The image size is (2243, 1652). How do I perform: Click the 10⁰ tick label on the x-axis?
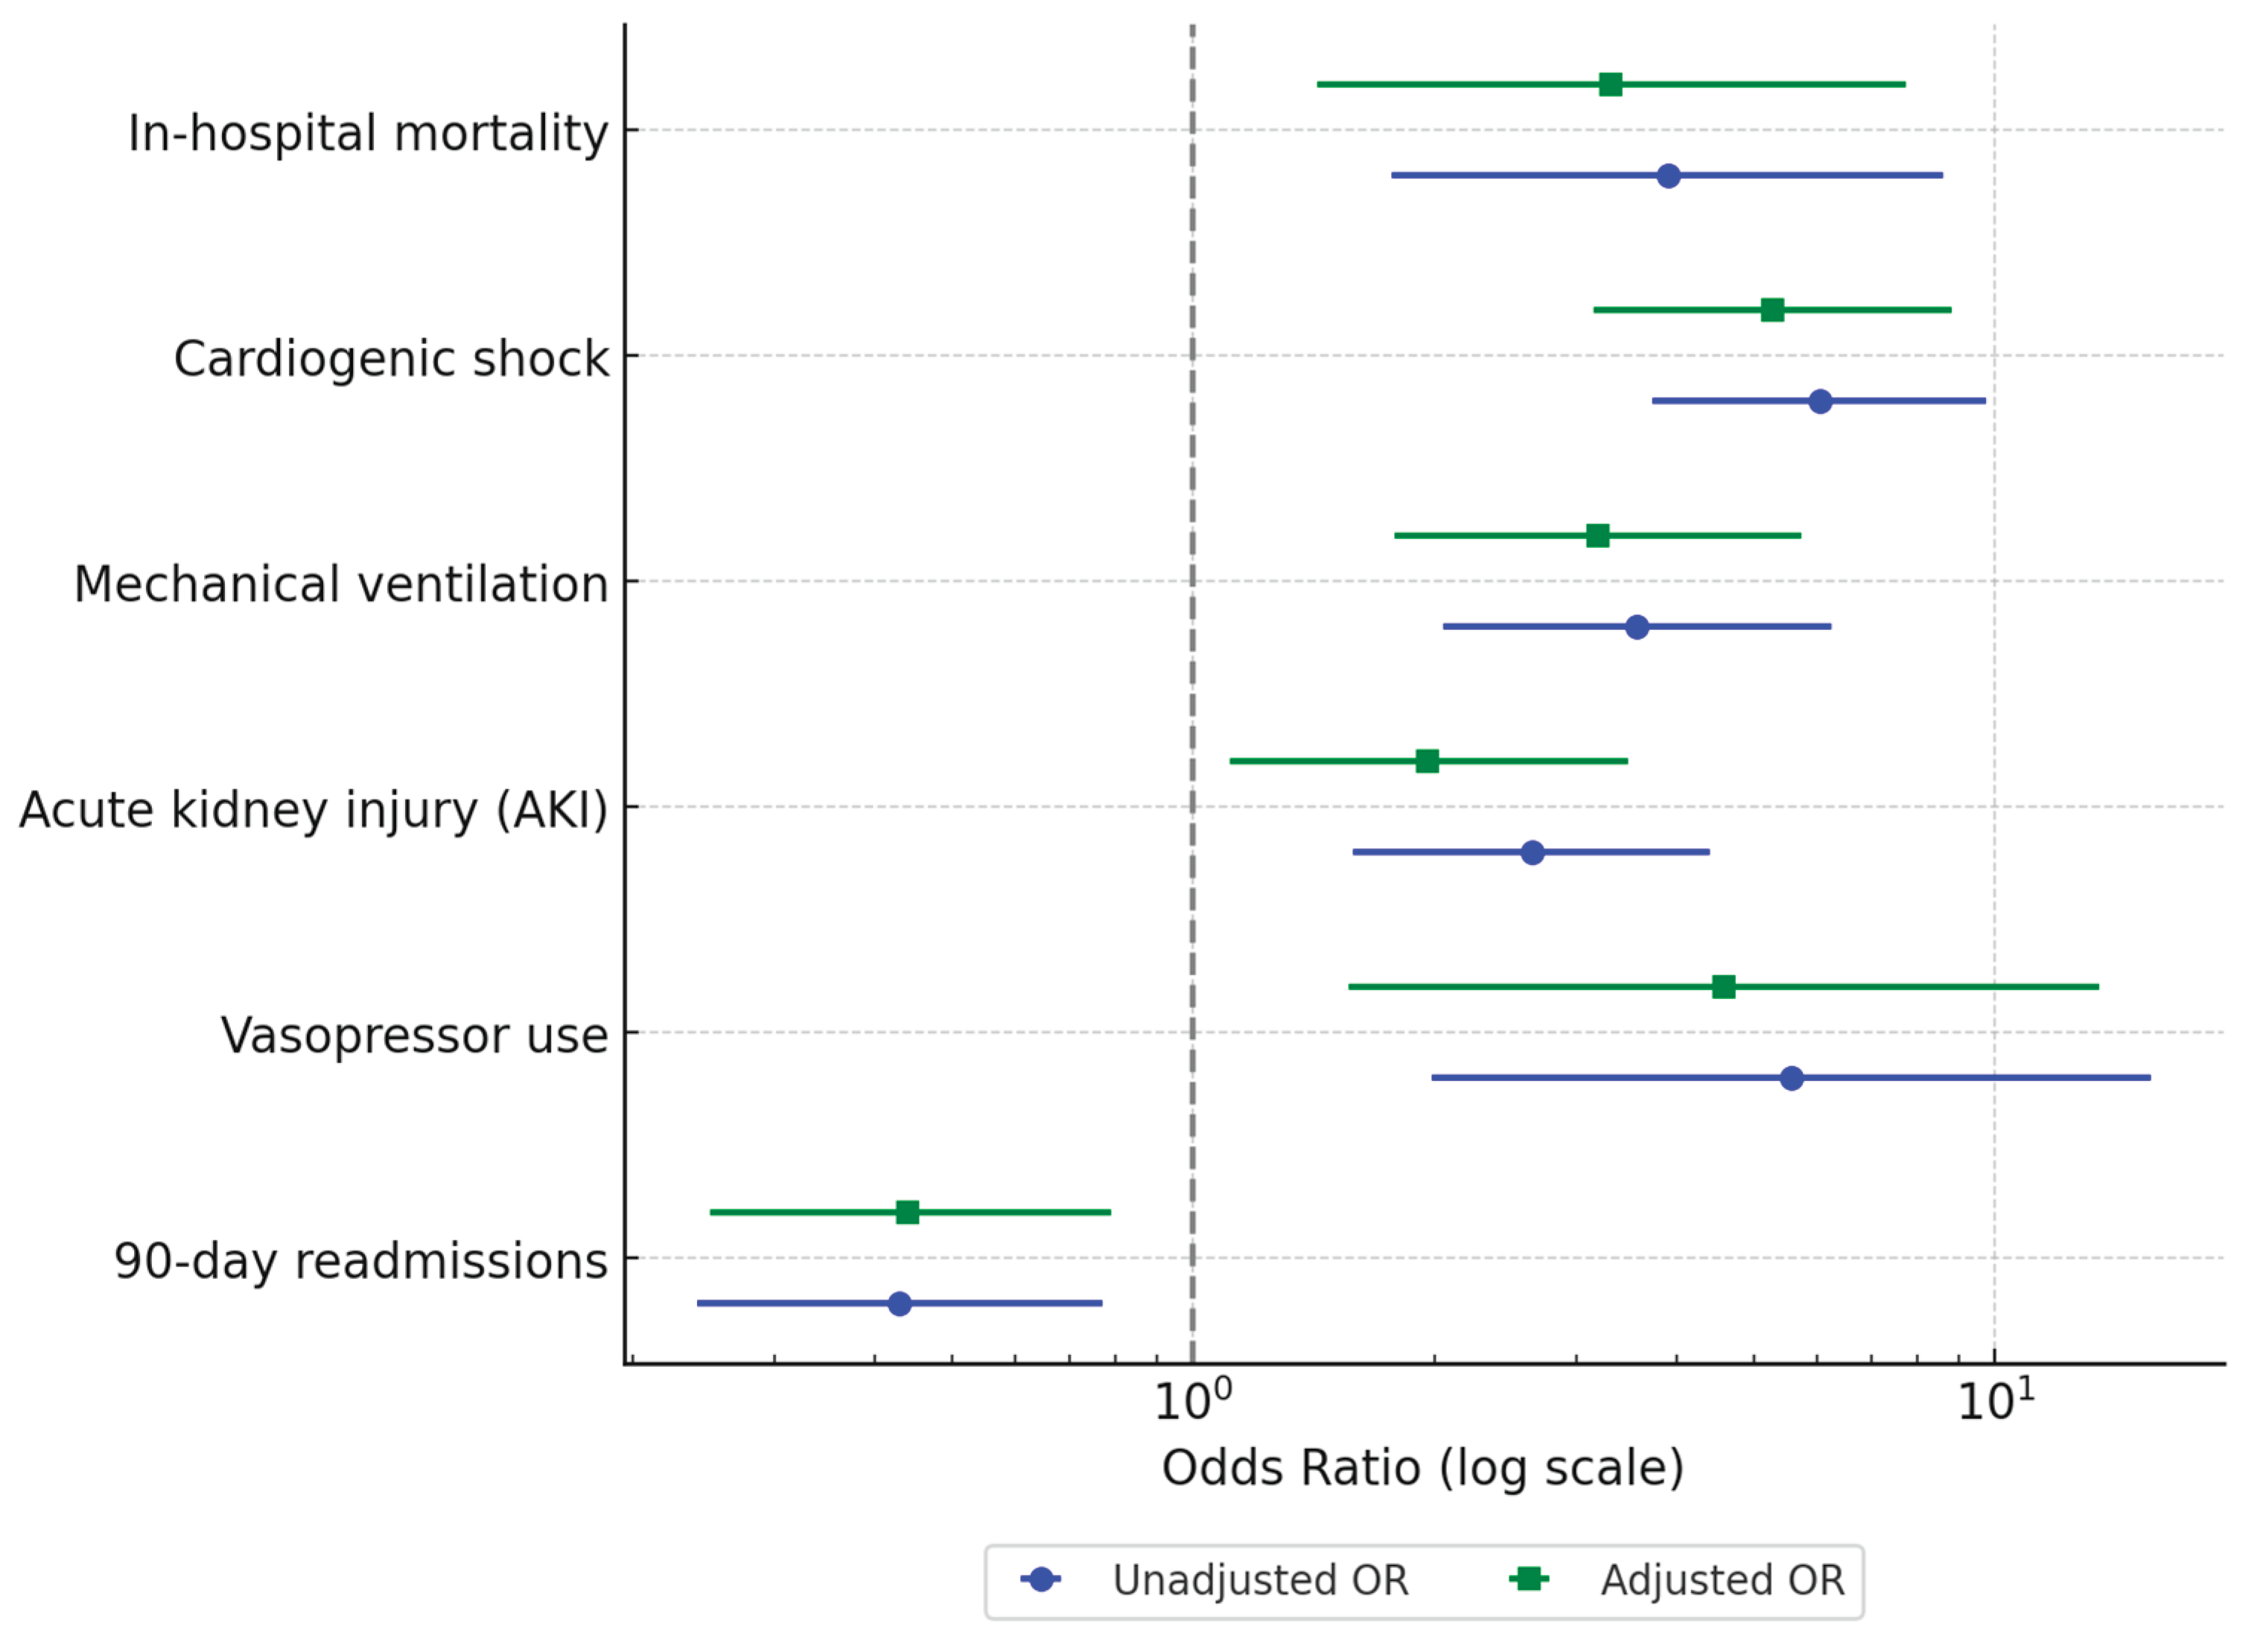click(x=1192, y=1400)
